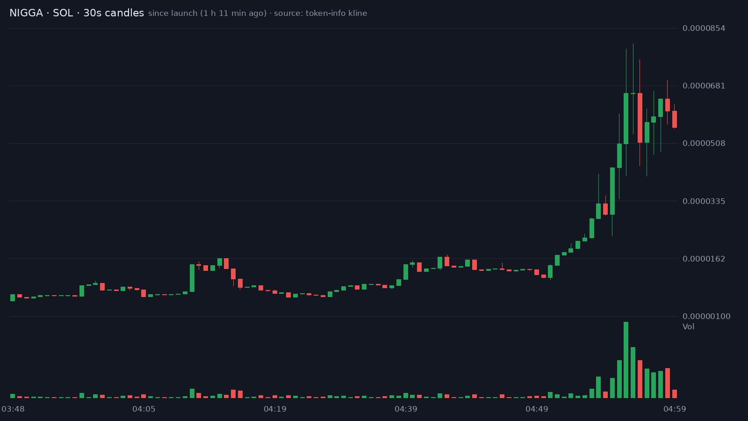The width and height of the screenshot is (748, 421).
Task: Click the 0.0000681 price axis label
Action: coord(704,86)
